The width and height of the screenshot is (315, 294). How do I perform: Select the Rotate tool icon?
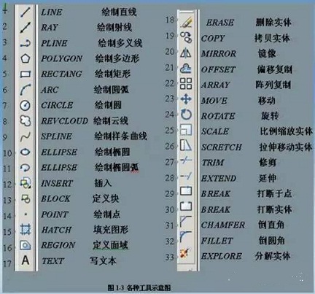coord(186,115)
